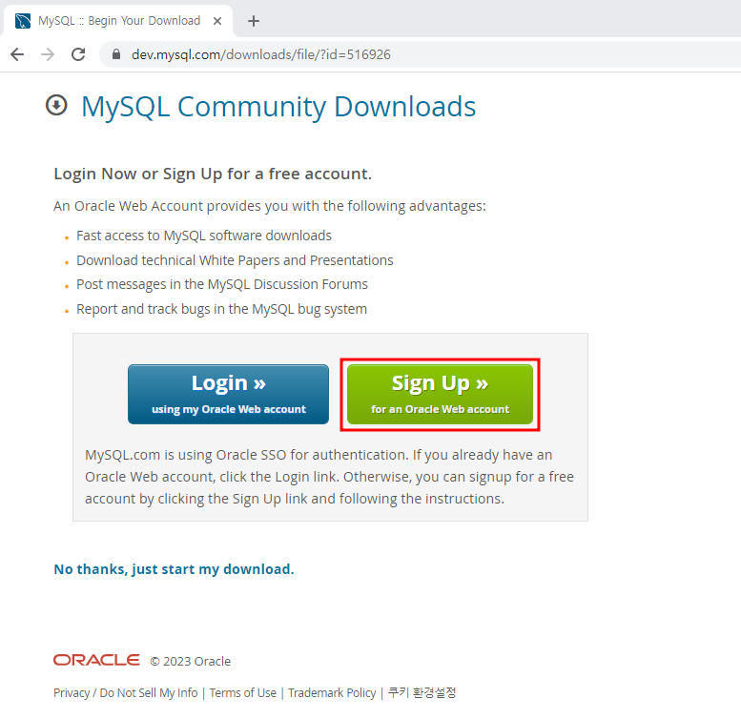Screen dimensions: 741x719
Task: Click the MySQL dolphin tab favicon
Action: click(x=23, y=21)
